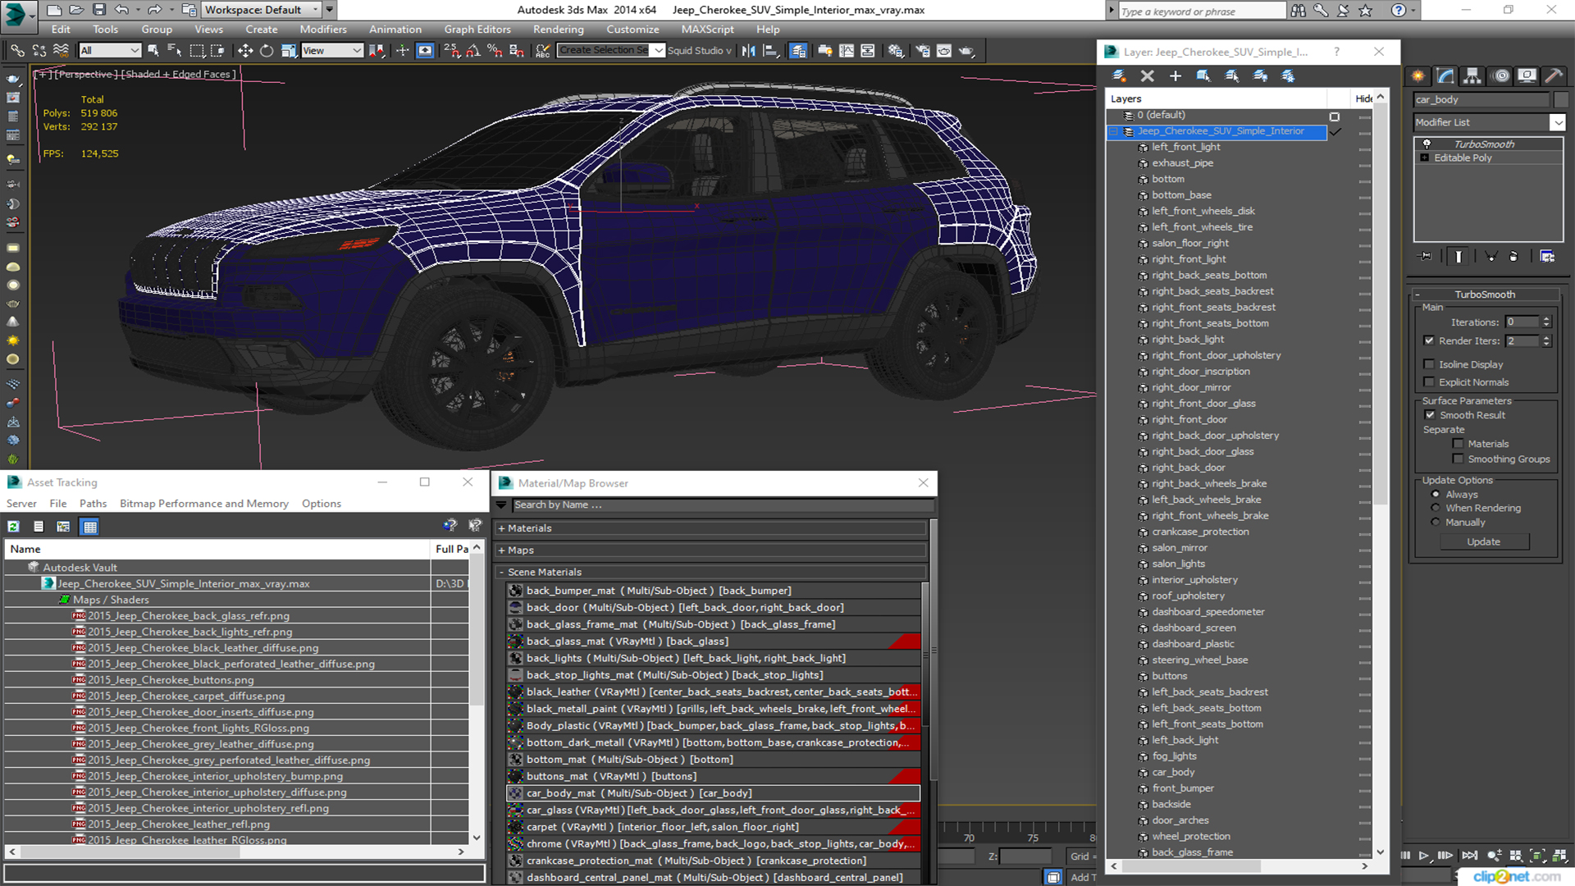Click Configure Modifier Sets icon

[1547, 257]
